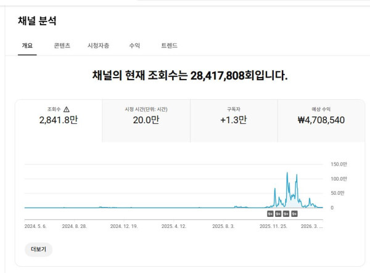370x273 pixels.
Task: Click the 채널 분석 page heading
Action: click(x=37, y=20)
